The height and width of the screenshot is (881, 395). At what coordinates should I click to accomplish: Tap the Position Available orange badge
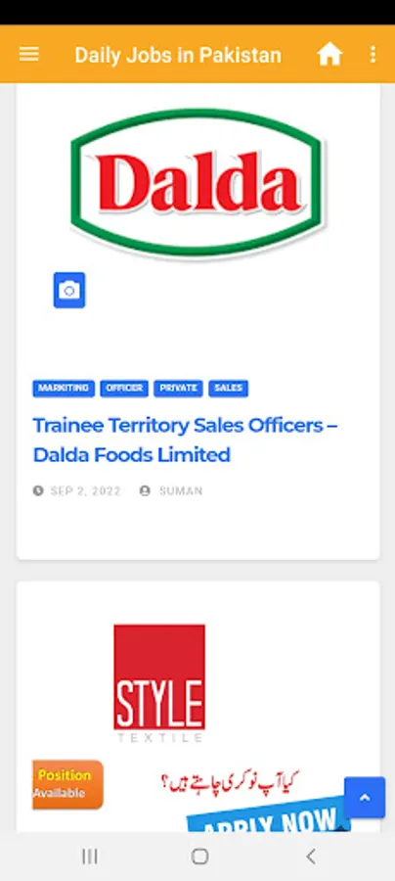(67, 784)
